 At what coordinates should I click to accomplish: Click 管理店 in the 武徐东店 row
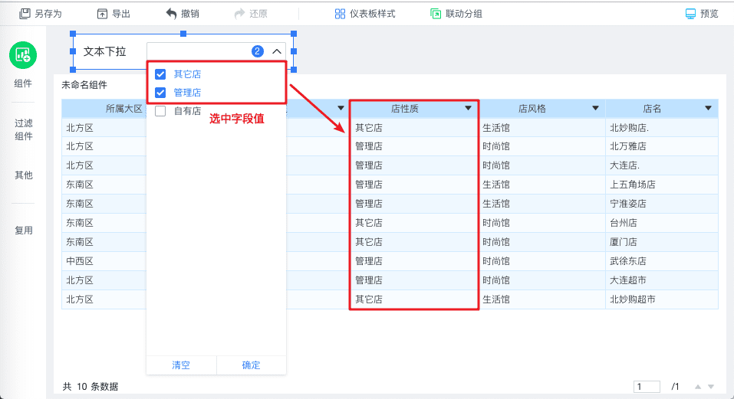tap(368, 261)
